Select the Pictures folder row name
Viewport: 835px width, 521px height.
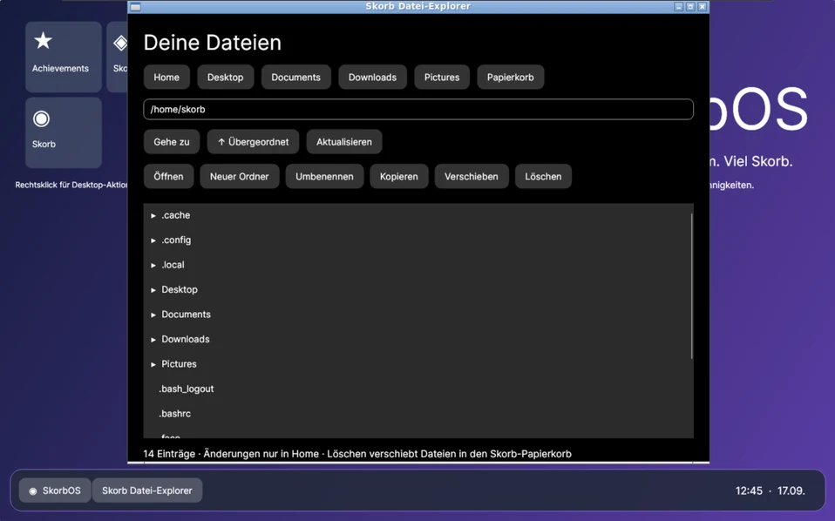click(x=179, y=364)
